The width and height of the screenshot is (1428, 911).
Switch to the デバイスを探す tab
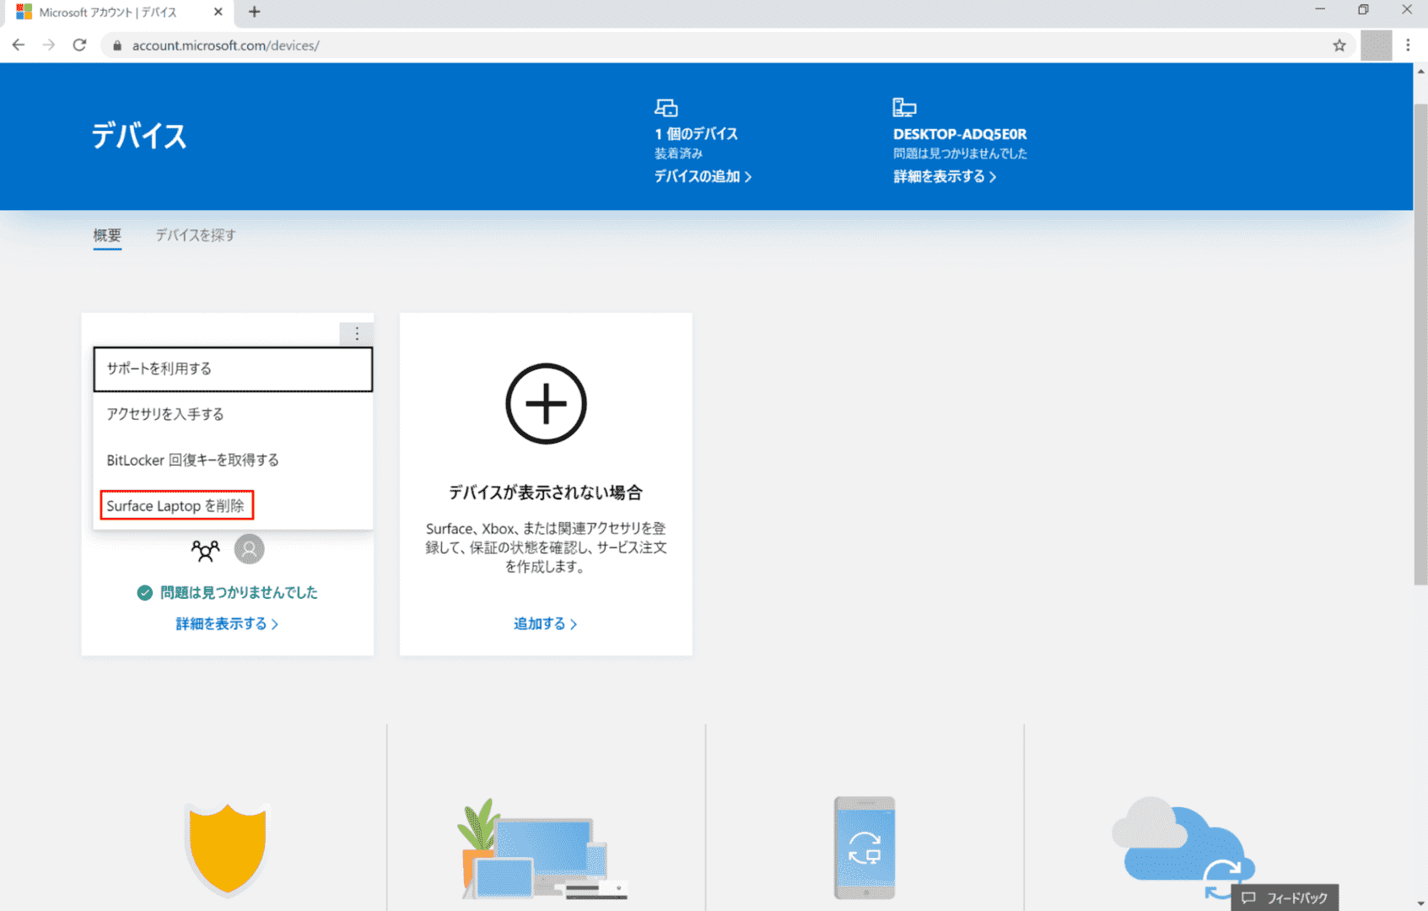point(196,235)
